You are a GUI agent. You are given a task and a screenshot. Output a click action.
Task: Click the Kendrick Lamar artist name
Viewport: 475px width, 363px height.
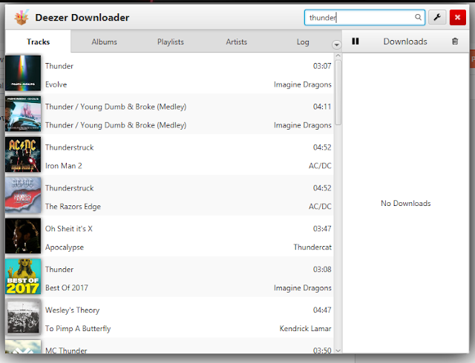pyautogui.click(x=305, y=328)
